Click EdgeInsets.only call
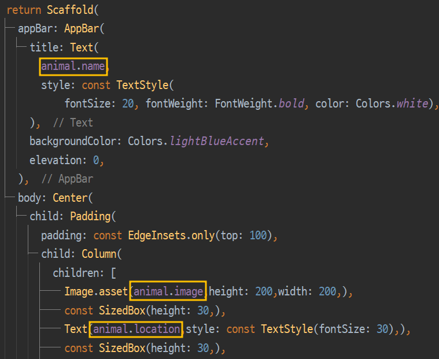The width and height of the screenshot is (439, 359). point(172,236)
